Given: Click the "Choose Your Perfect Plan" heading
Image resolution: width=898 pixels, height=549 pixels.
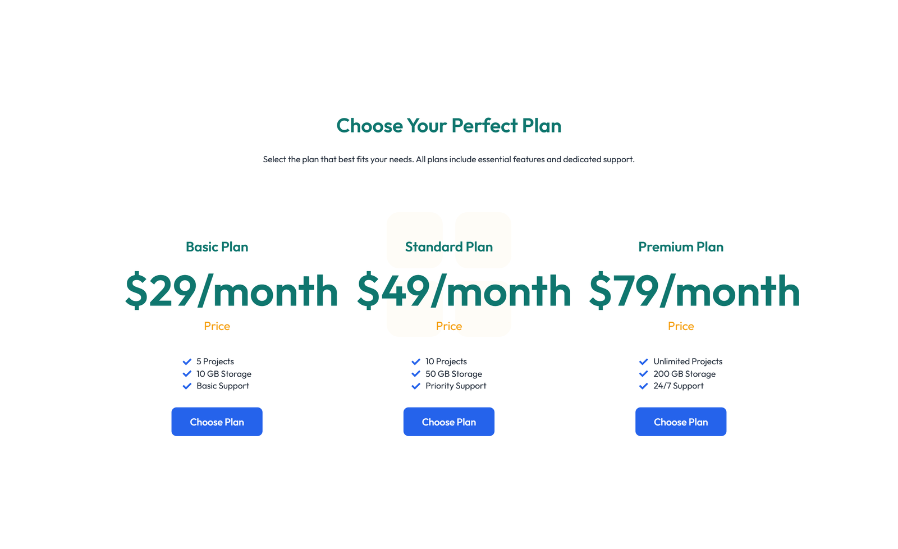Looking at the screenshot, I should click(448, 126).
